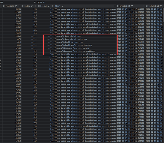Toggle sort arrows on the created_at column
The height and width of the screenshot is (143, 164).
click(144, 6)
